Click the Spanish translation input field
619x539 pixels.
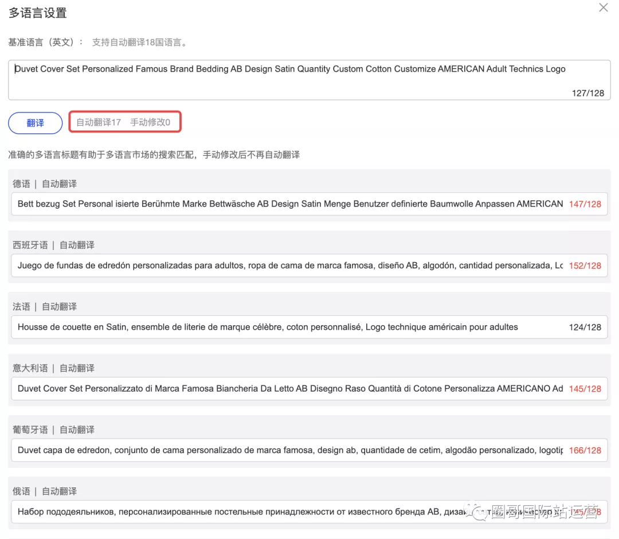click(309, 265)
